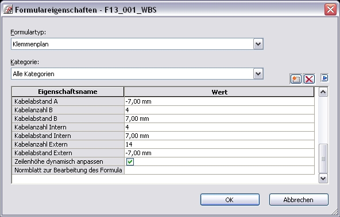Click the Abbrechen button

(299, 199)
